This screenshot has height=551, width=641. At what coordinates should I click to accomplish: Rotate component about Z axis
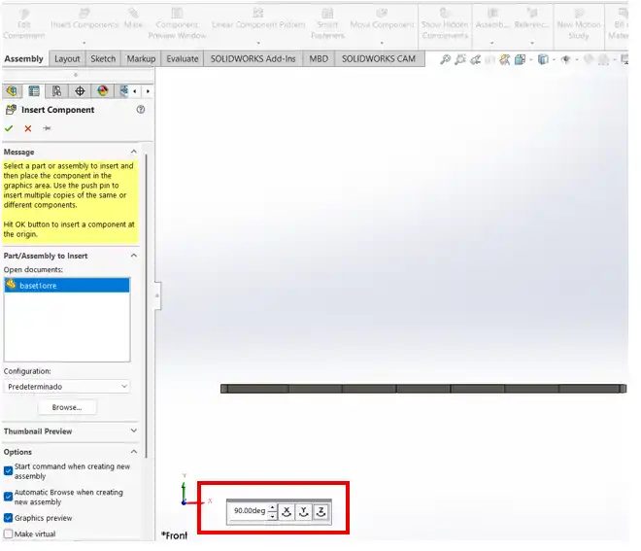[x=320, y=512]
